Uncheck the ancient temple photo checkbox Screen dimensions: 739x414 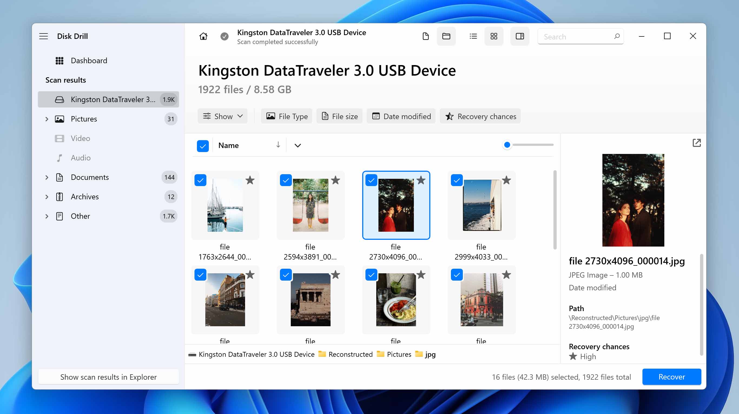(286, 275)
